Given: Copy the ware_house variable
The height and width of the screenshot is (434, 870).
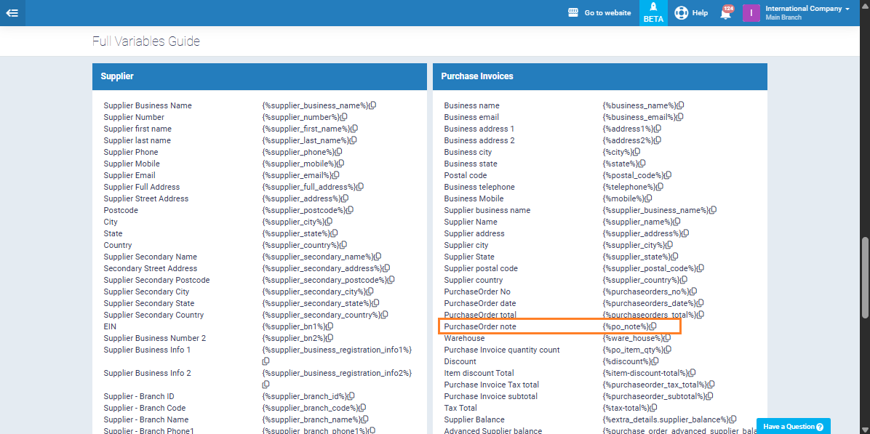Looking at the screenshot, I should (666, 338).
